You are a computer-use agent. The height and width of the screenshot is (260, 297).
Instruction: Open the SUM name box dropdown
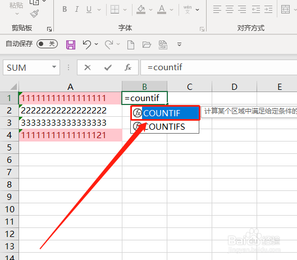pos(54,67)
